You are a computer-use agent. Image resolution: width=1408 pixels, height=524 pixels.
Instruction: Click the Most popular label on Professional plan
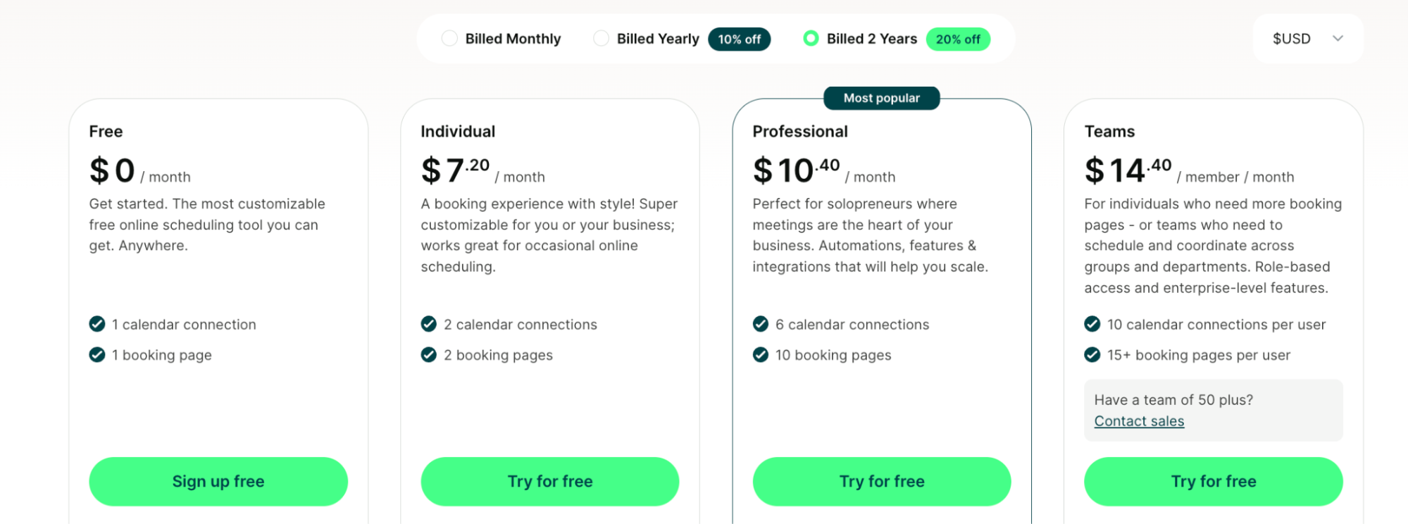click(881, 98)
